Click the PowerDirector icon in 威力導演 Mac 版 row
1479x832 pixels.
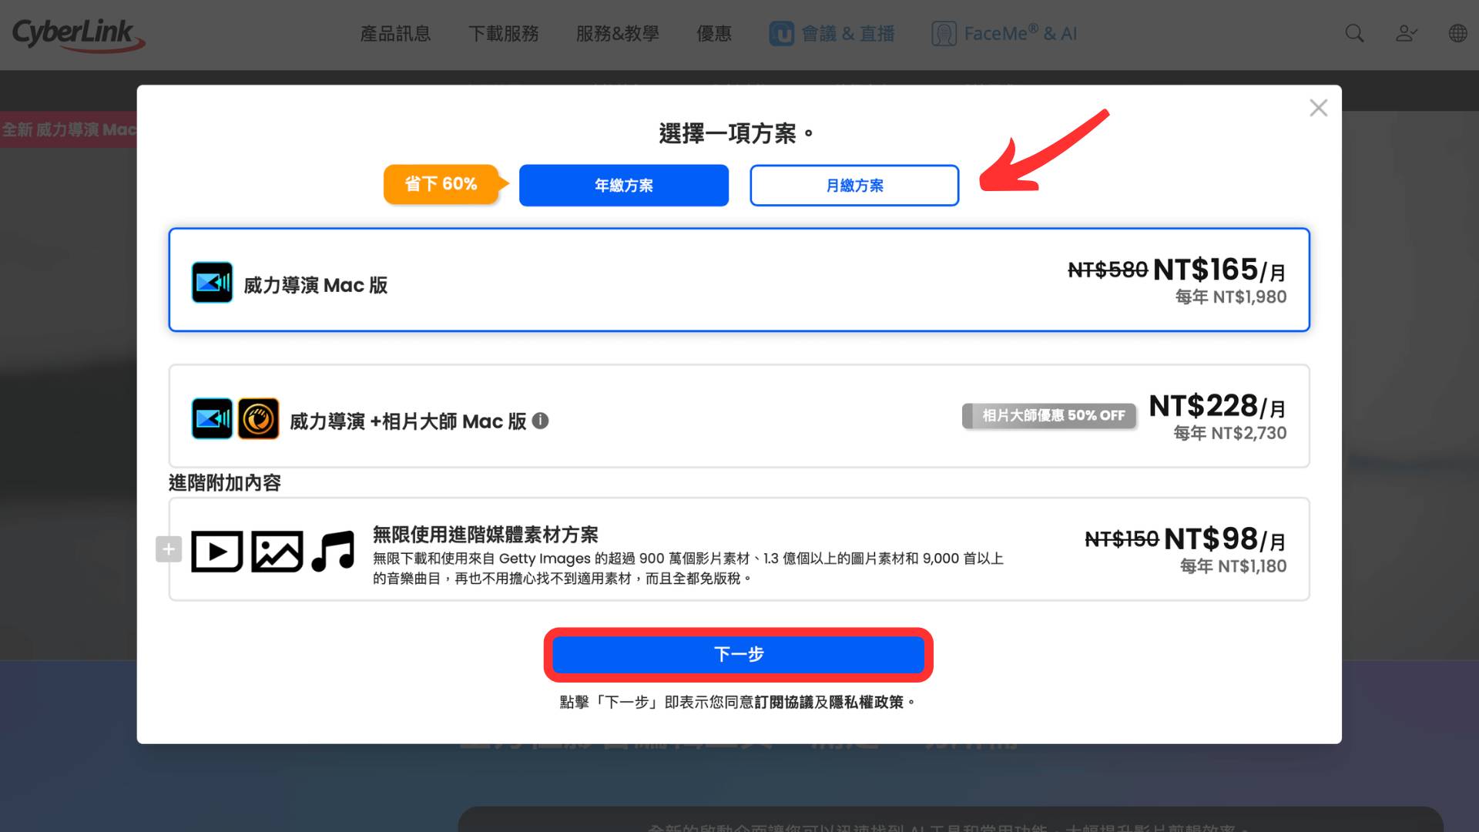tap(212, 283)
